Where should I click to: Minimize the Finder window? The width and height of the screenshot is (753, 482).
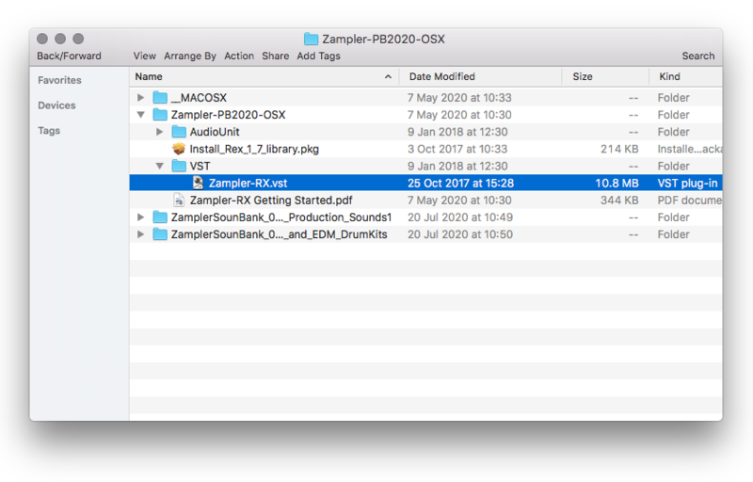point(60,39)
